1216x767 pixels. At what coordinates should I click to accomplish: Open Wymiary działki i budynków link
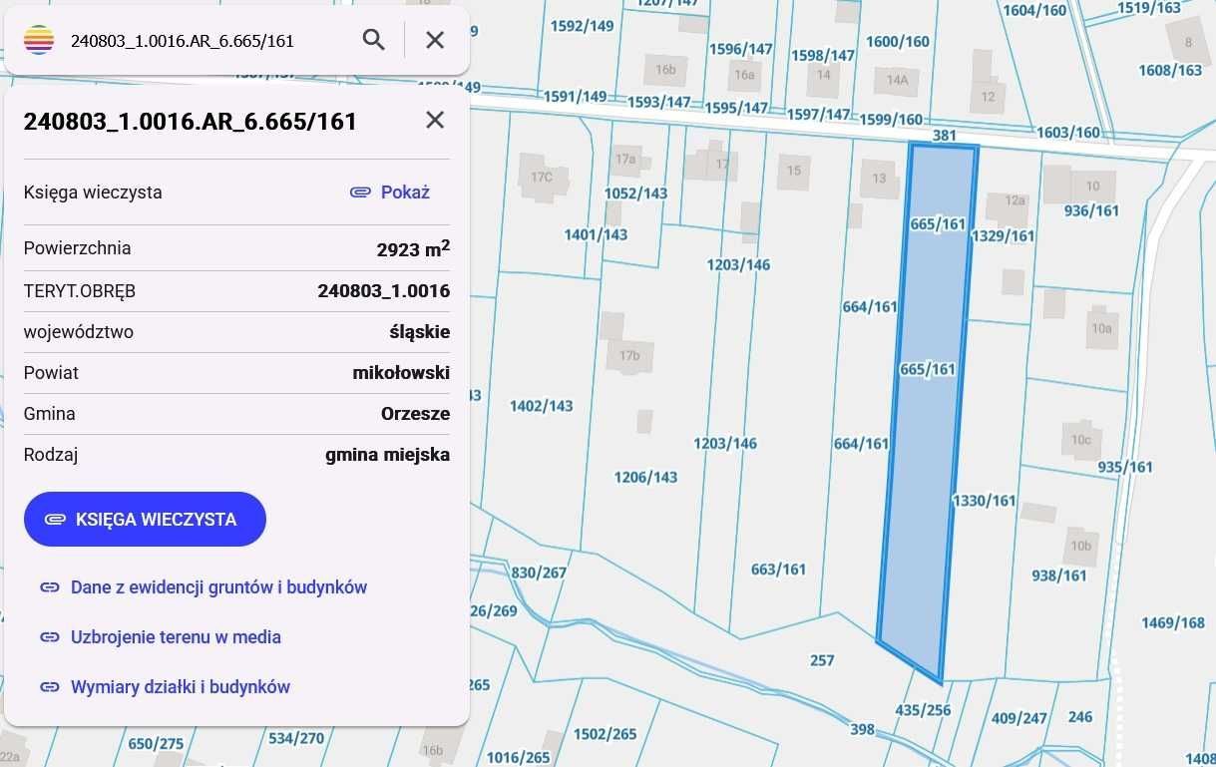click(165, 687)
